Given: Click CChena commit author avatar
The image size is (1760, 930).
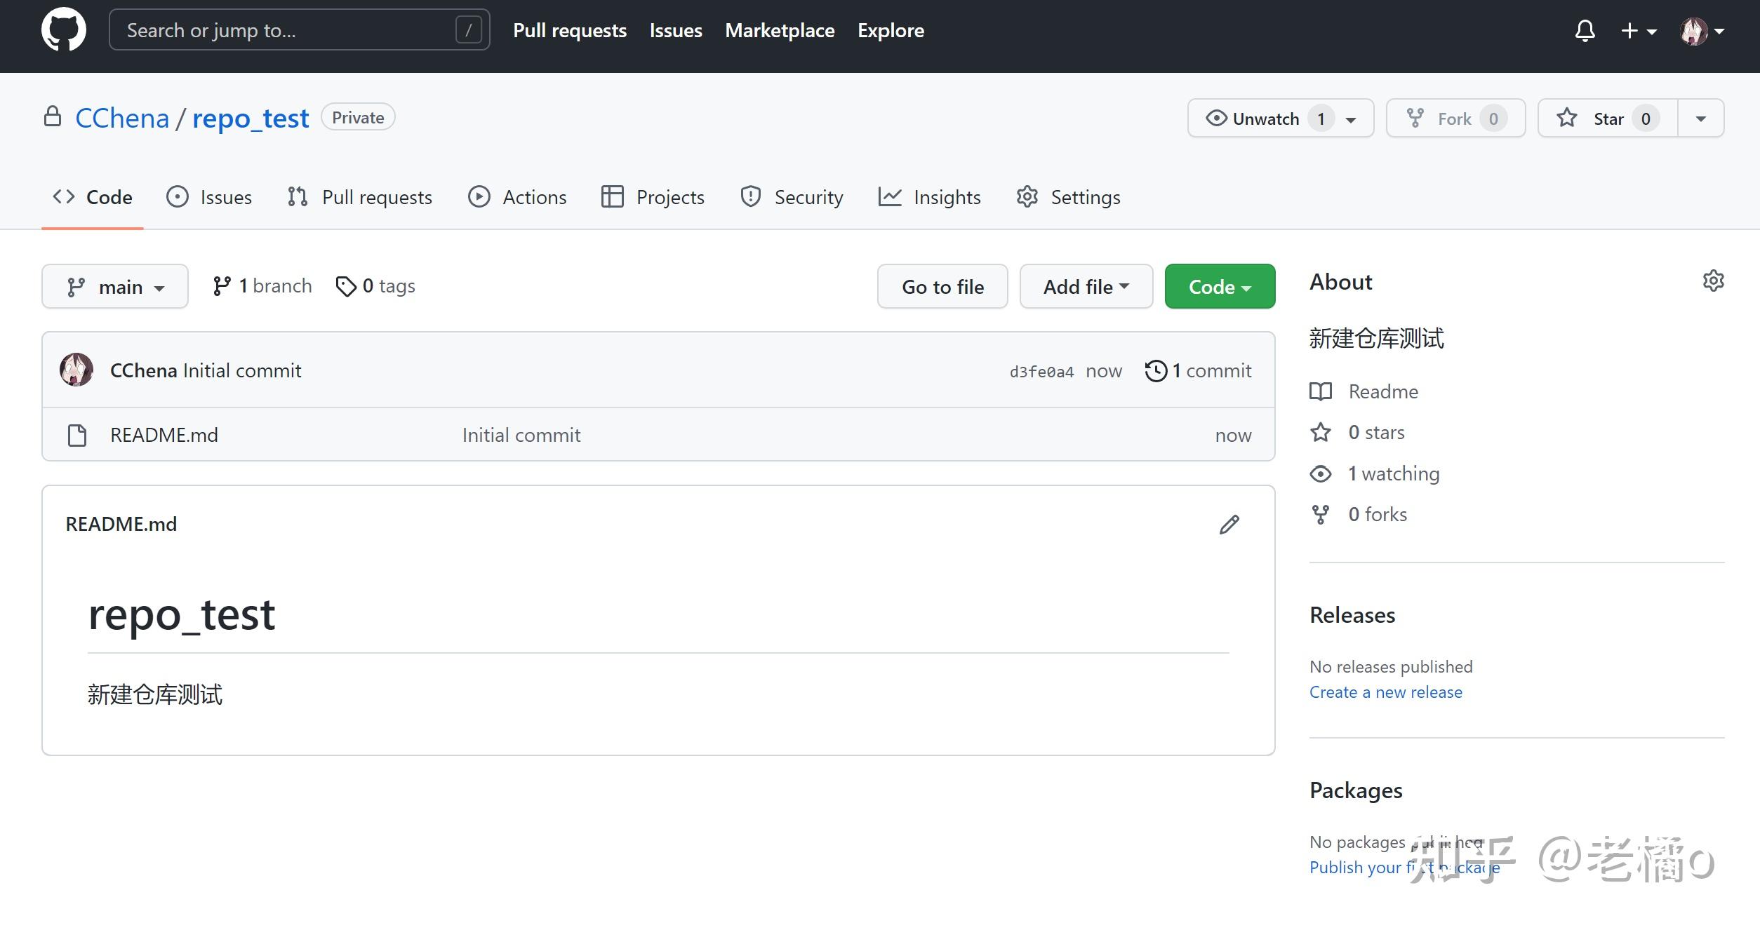Looking at the screenshot, I should pyautogui.click(x=76, y=370).
